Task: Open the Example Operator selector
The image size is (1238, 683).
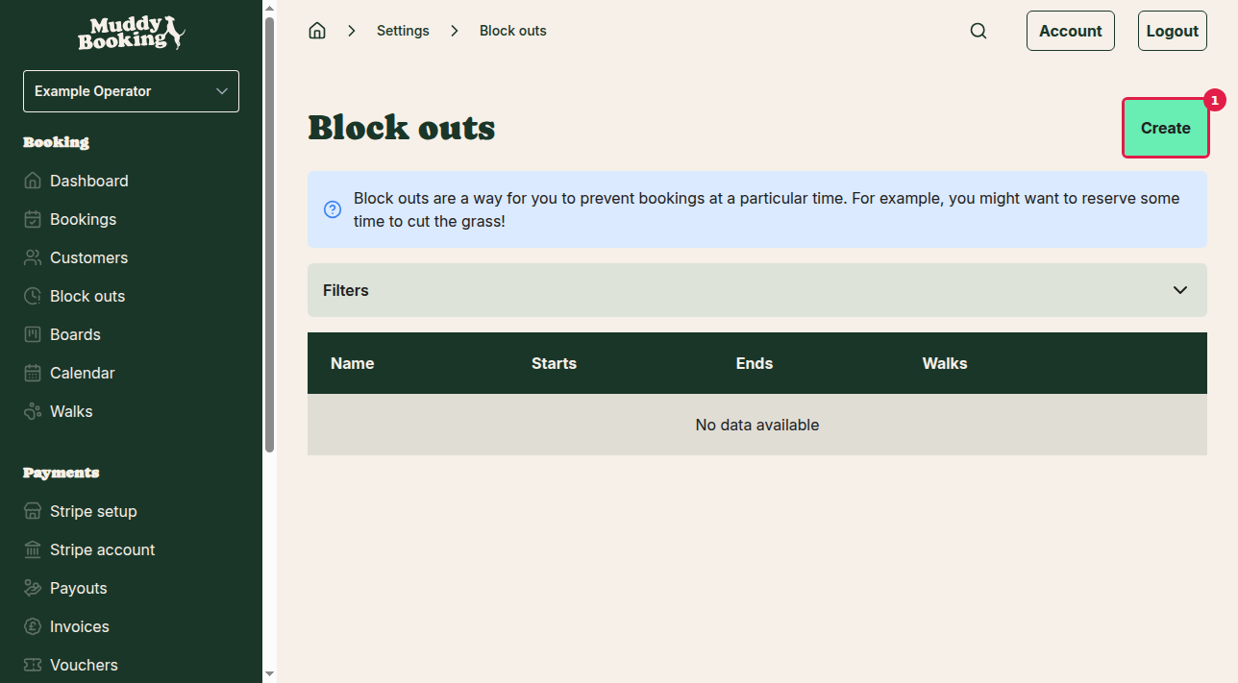Action: [x=131, y=90]
